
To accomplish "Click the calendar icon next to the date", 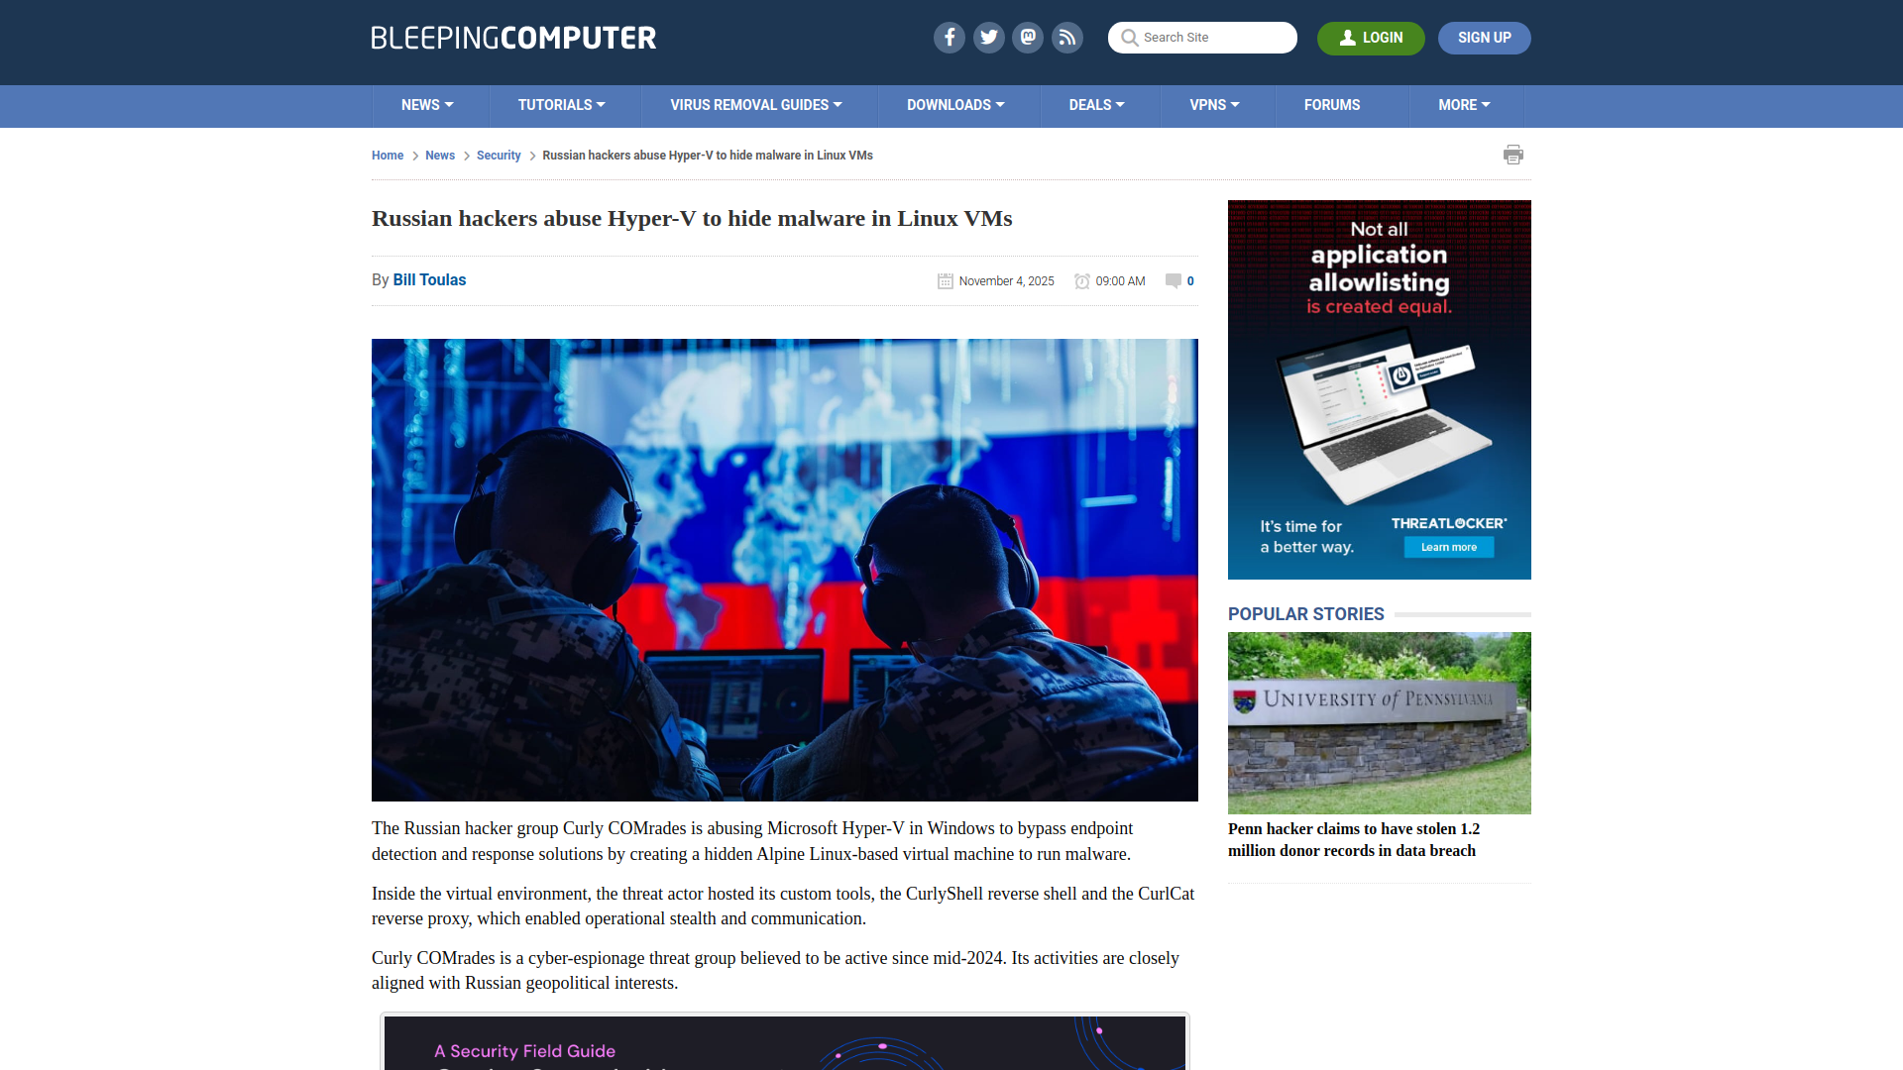I will click(x=945, y=281).
